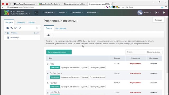The height and width of the screenshot is (95, 169).
Task: Switch to the Downloading Revolution browser tab
Action: pos(50,4)
